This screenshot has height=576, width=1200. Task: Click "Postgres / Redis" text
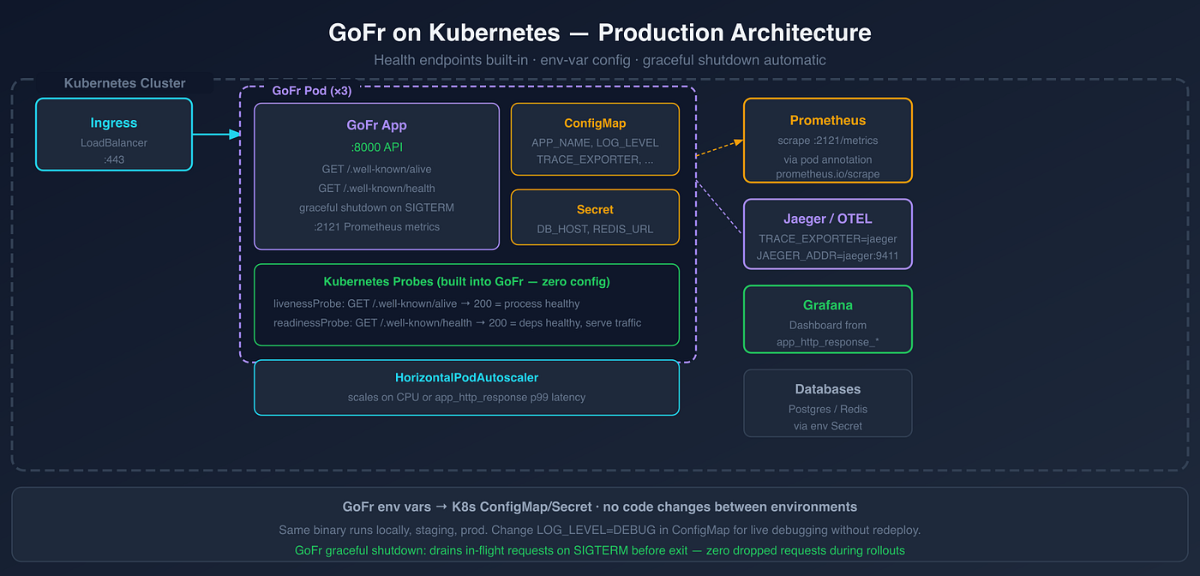coord(828,409)
